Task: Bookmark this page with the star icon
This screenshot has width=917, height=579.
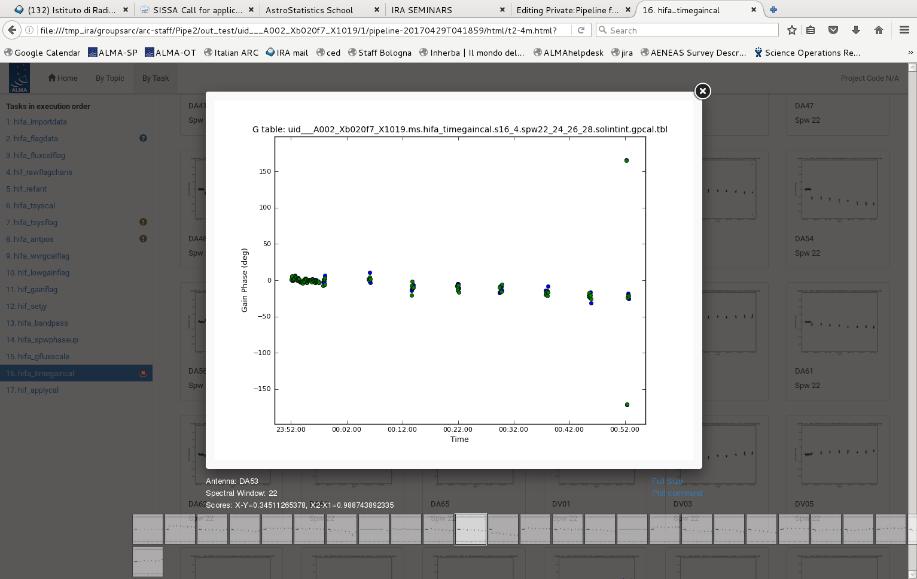Action: [792, 30]
